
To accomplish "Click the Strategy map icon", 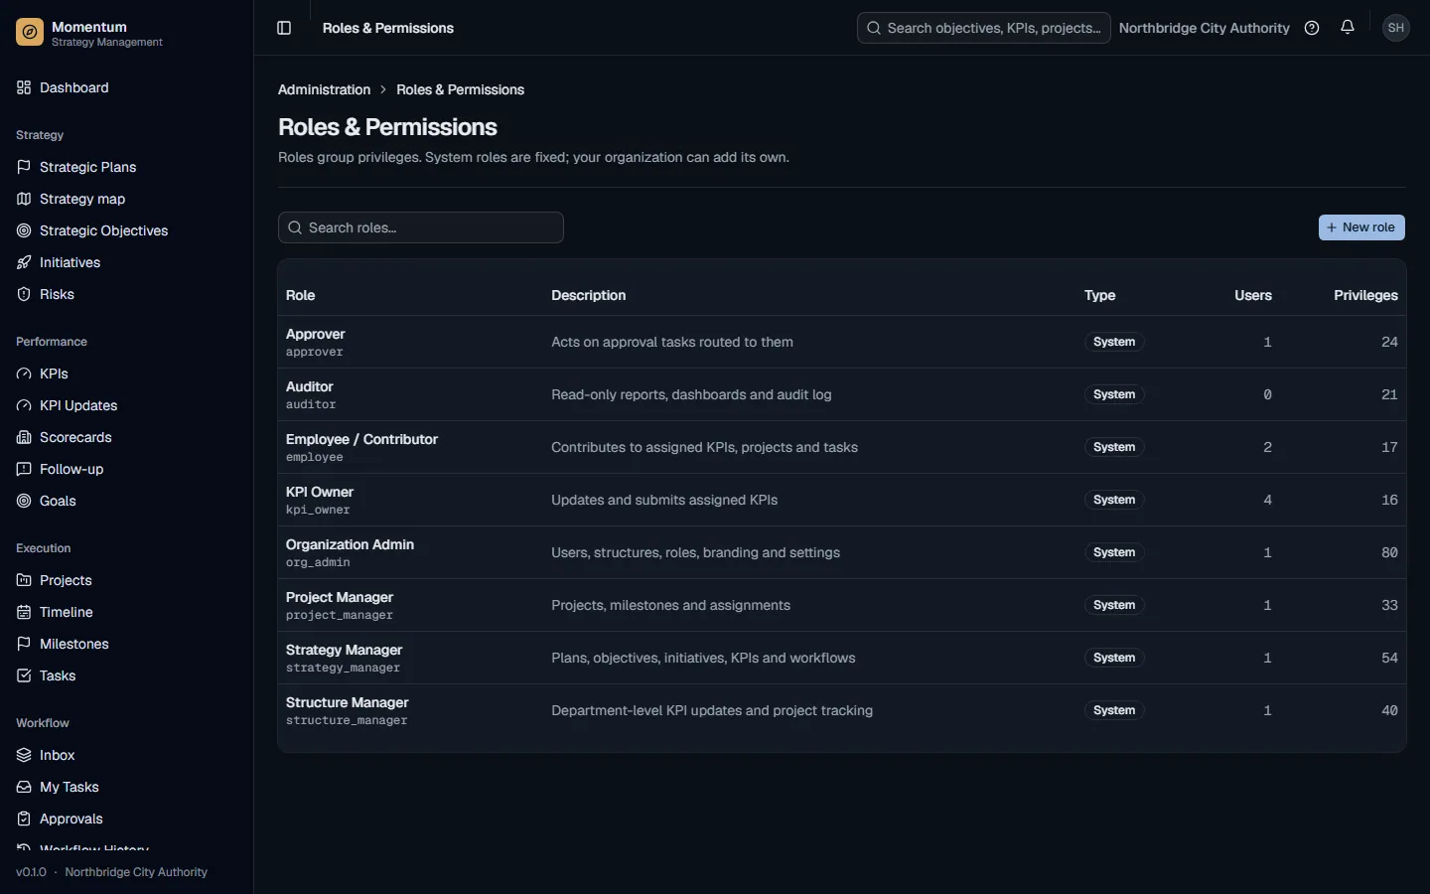I will pos(24,199).
